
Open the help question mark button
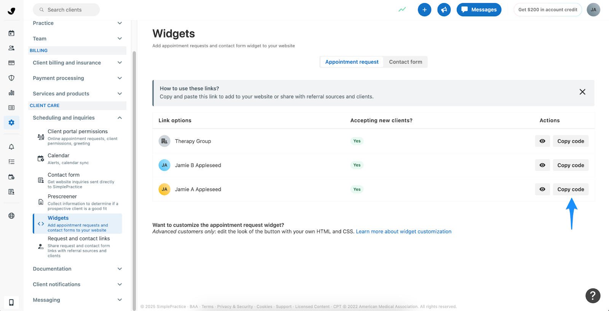(593, 296)
